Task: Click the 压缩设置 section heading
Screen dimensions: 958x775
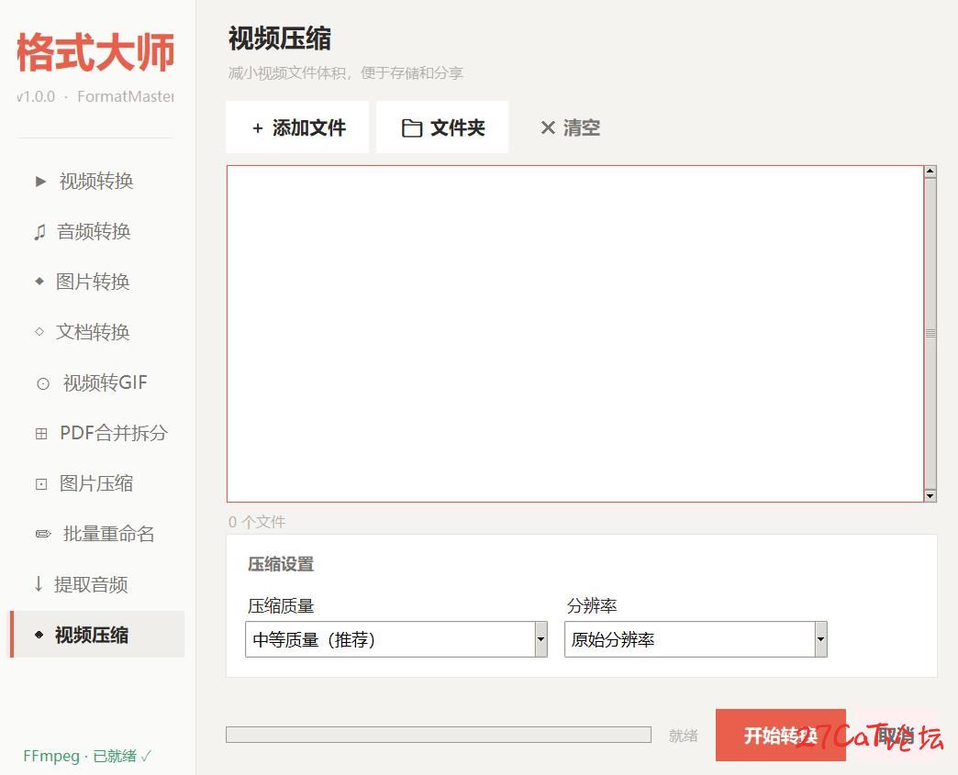Action: tap(281, 564)
